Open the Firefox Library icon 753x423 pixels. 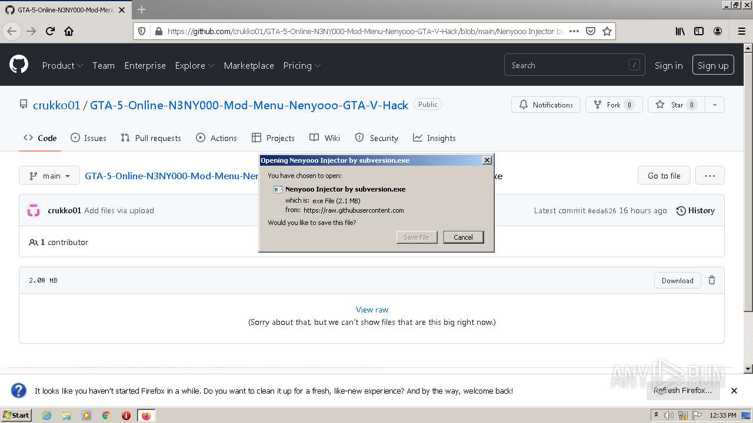(680, 31)
